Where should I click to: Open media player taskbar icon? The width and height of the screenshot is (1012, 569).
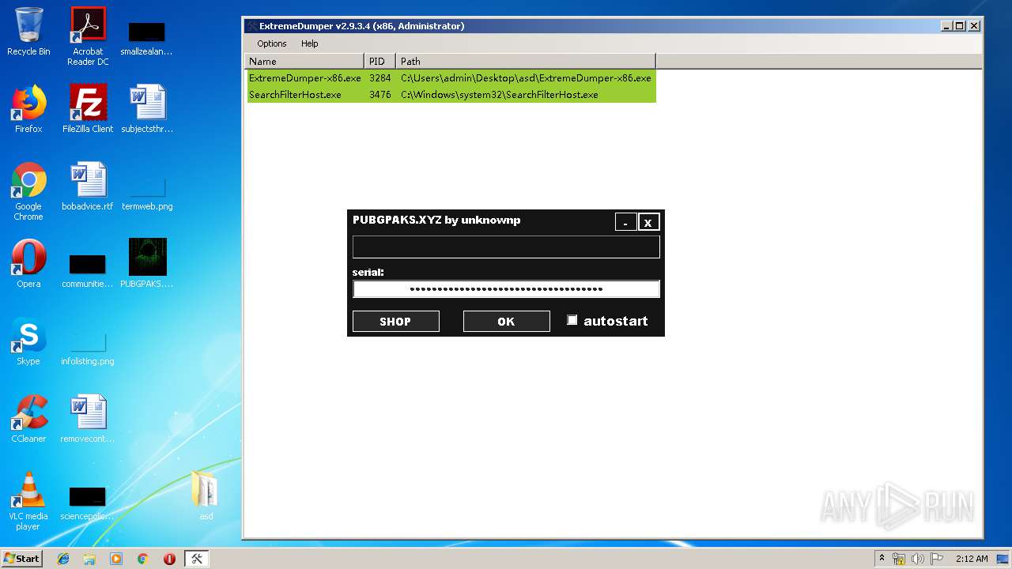(x=116, y=559)
